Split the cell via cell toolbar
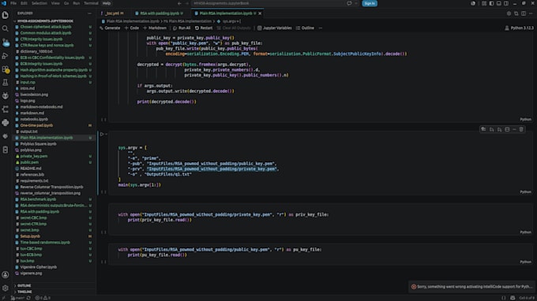 point(507,129)
